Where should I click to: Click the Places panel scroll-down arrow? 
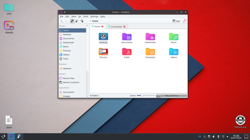[x=87, y=96]
